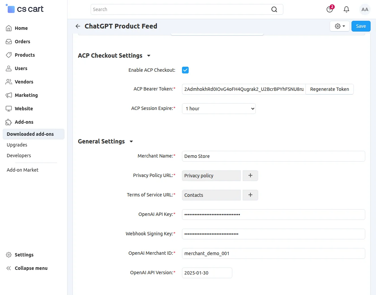376x295 pixels.
Task: Click the ChatGPT Product Feed title
Action: (x=121, y=26)
